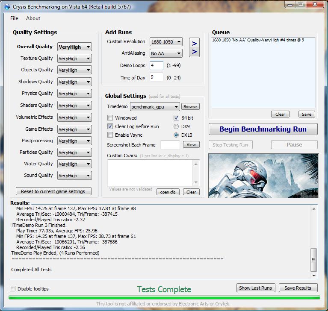Screen dimensions: 328x311
Task: Click the Tests Complete status text
Action: tap(164, 290)
